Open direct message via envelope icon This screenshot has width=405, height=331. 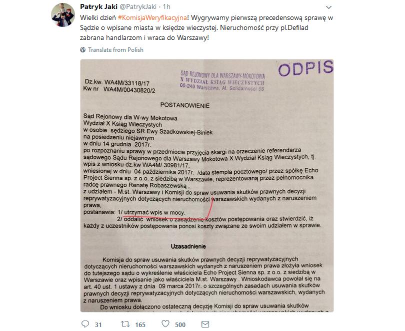[205, 325]
